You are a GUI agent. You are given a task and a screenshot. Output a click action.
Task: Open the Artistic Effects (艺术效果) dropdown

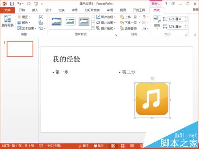tap(27, 28)
